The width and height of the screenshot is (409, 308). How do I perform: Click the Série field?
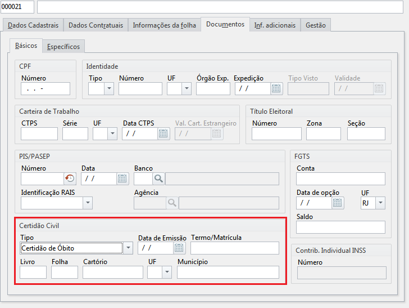(75, 133)
